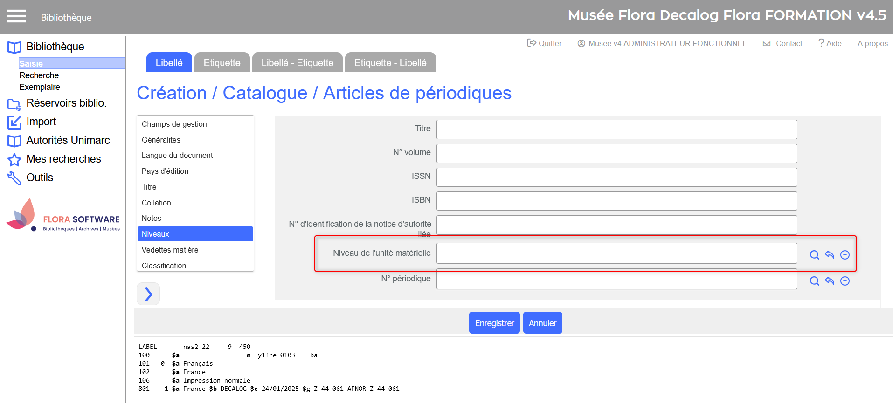Viewport: 893px width, 403px height.
Task: Click the plus icon for Niveau de l'unité matérielle
Action: (x=845, y=255)
